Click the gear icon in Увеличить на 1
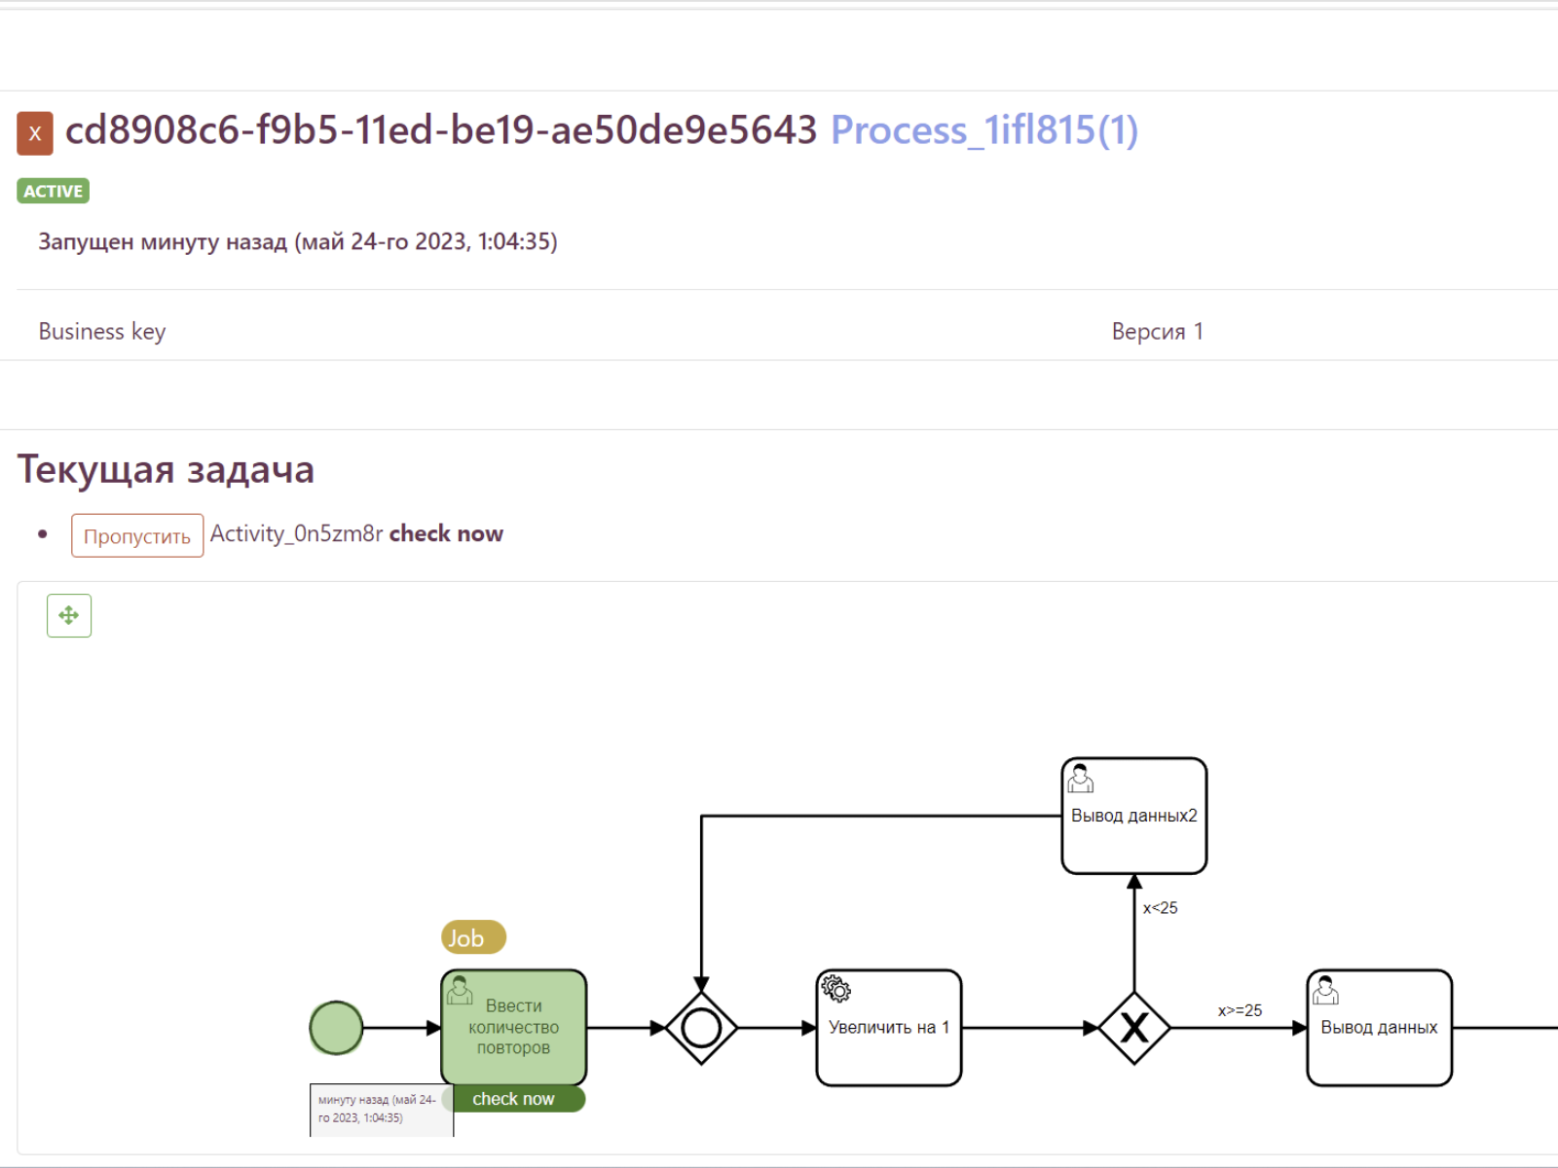The image size is (1558, 1168). click(835, 989)
